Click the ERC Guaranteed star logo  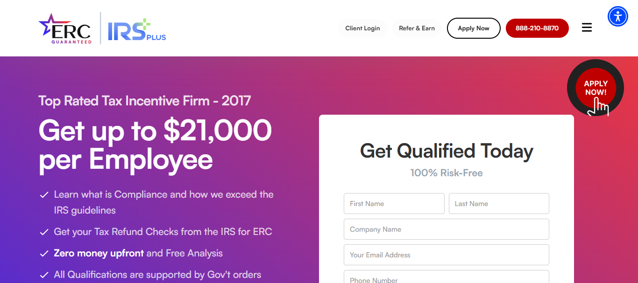[x=64, y=28]
